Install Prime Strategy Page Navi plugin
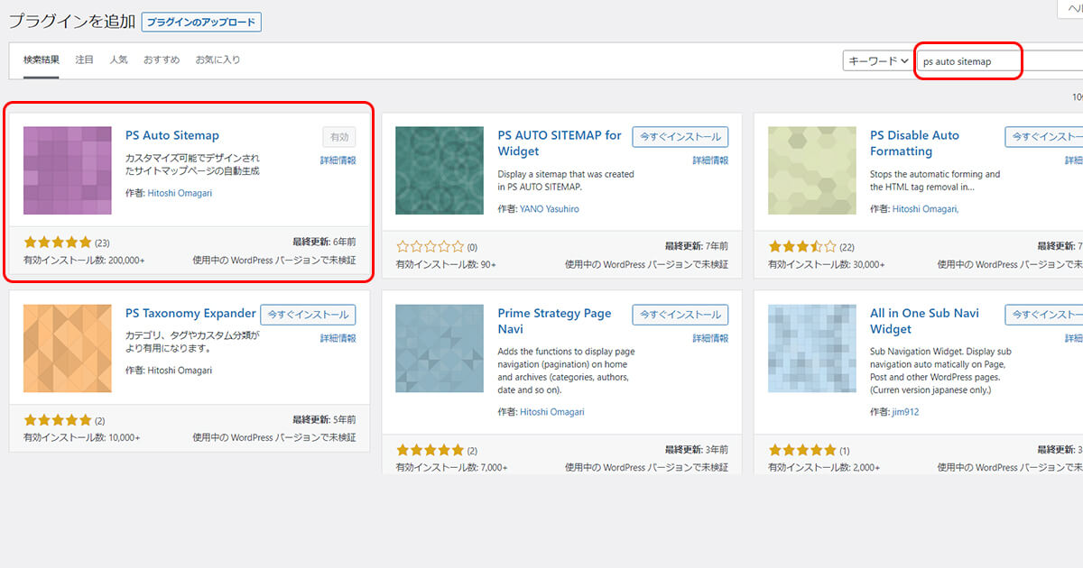 680,315
